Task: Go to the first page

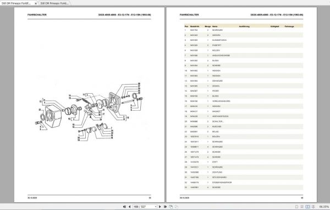Action: 124,207
